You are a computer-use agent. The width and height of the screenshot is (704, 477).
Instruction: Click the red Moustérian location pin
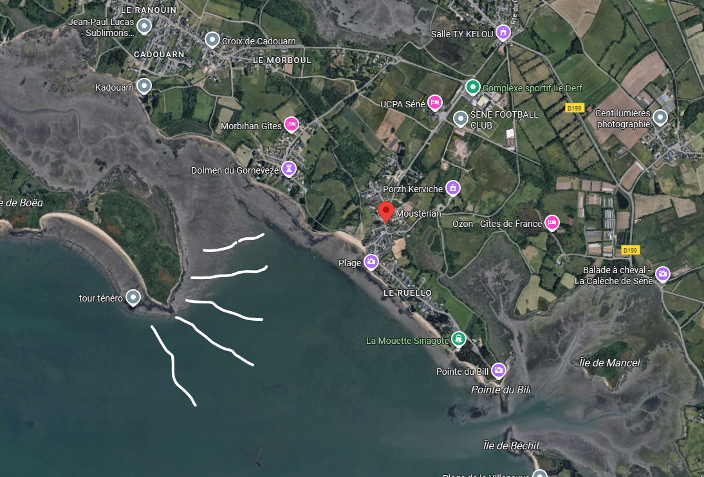click(385, 212)
